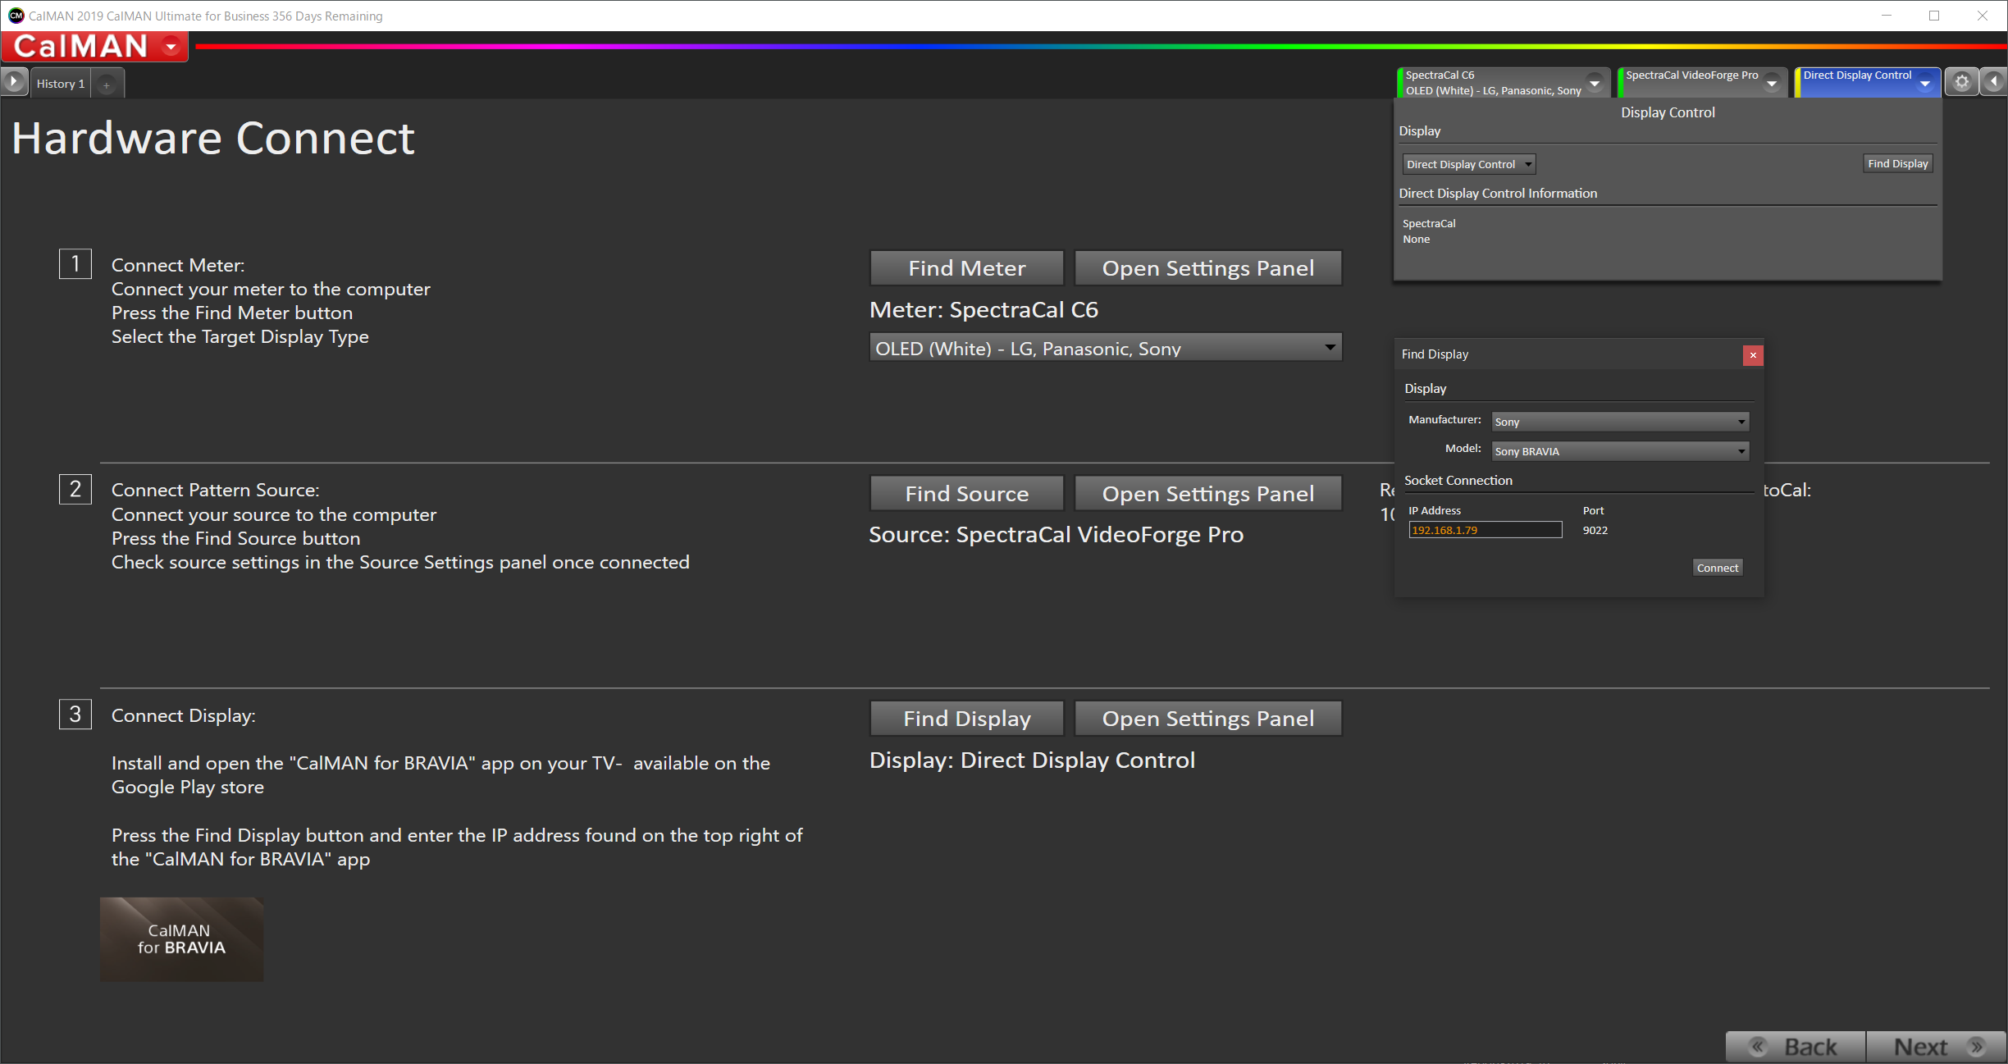Image resolution: width=2008 pixels, height=1064 pixels.
Task: Open the Manufacturer dropdown showing Sony
Action: 1620,422
